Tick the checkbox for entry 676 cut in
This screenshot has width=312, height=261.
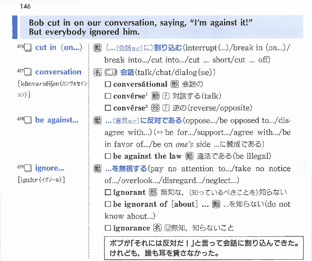(x=28, y=48)
